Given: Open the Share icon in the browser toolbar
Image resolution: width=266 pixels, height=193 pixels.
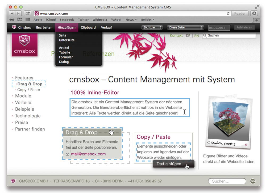Looking at the screenshot, I should click(27, 13).
